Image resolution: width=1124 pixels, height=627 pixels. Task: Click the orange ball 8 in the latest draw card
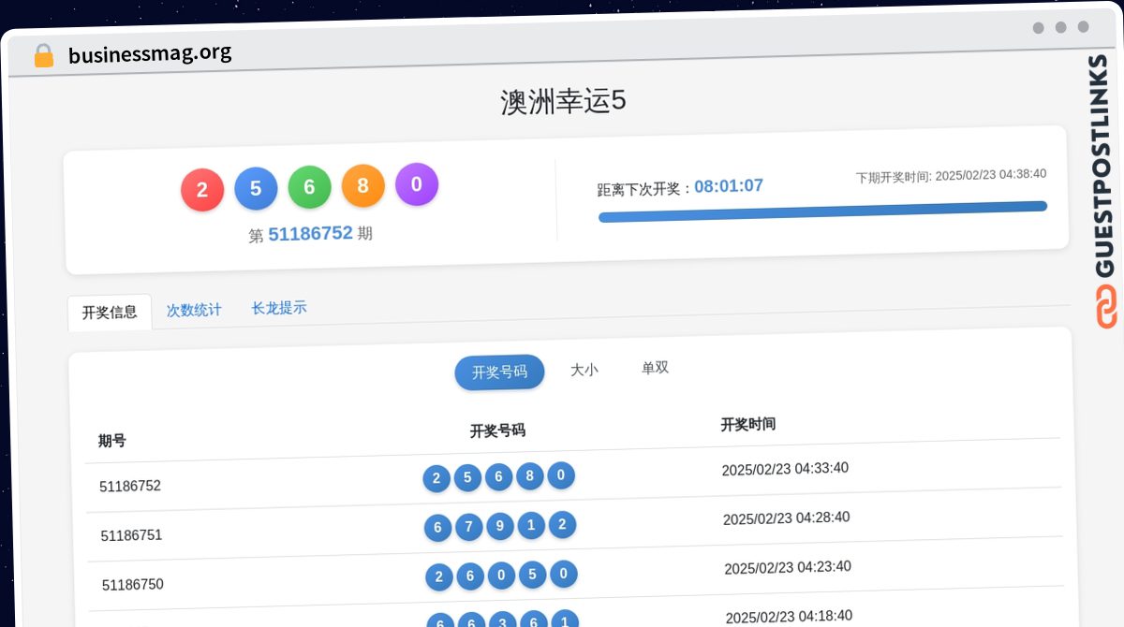363,185
